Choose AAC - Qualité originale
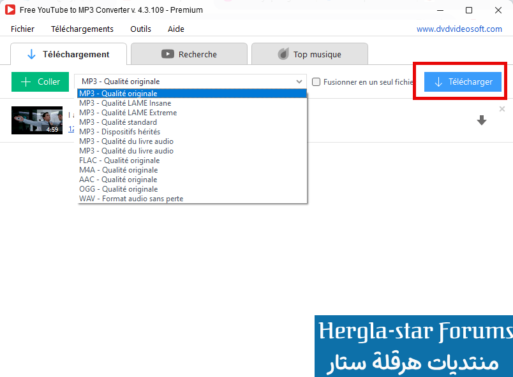Viewport: 513px width, 377px height. (193, 180)
